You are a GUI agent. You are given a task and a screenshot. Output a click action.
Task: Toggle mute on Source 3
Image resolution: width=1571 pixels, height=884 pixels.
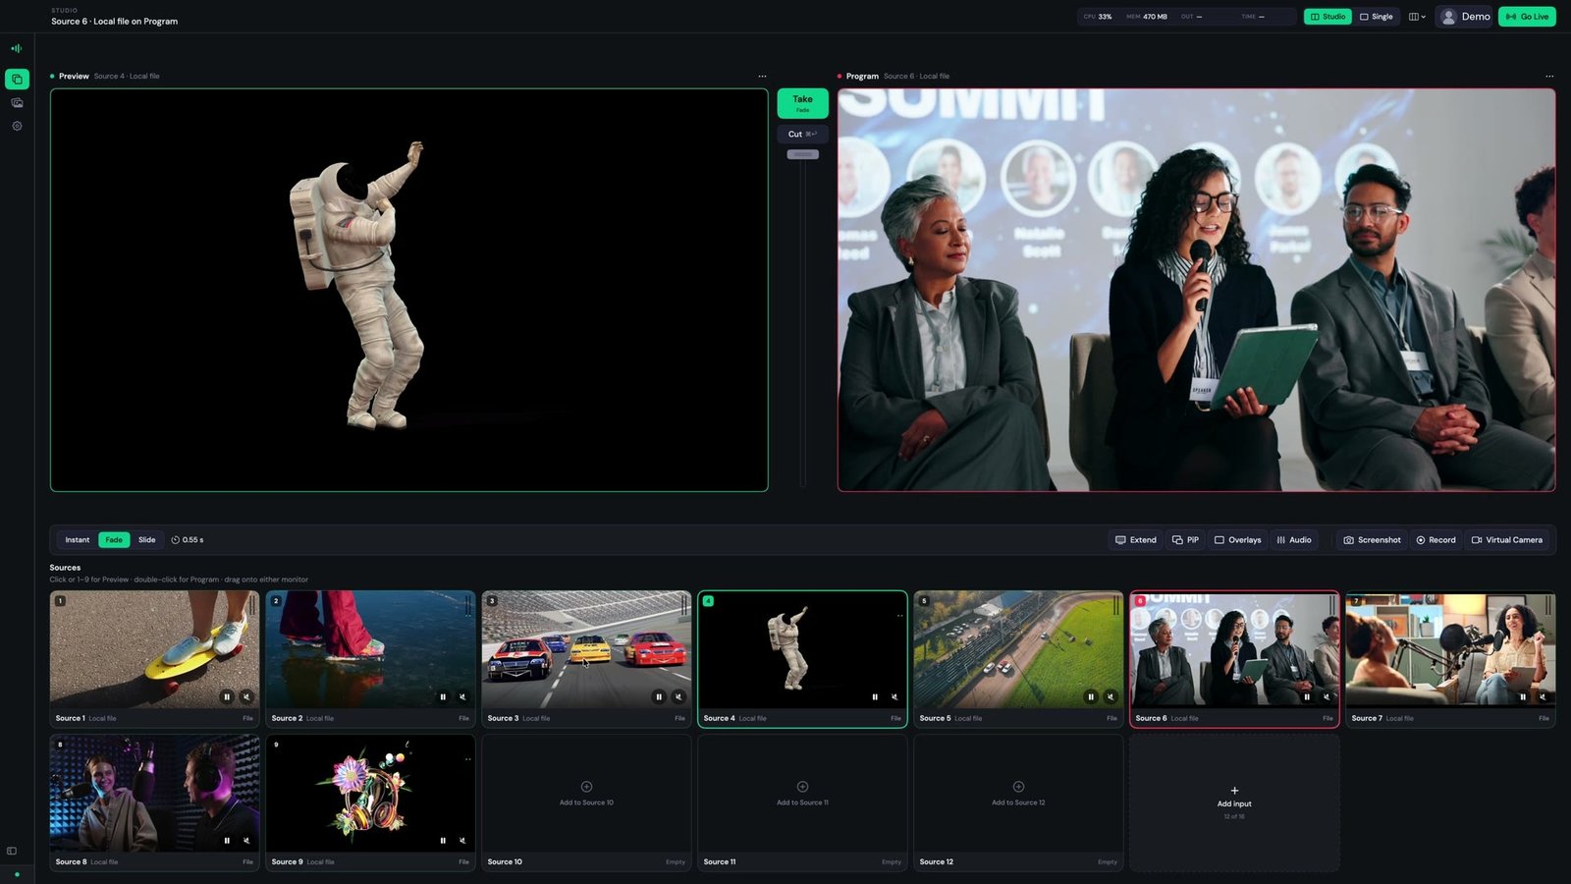click(678, 697)
